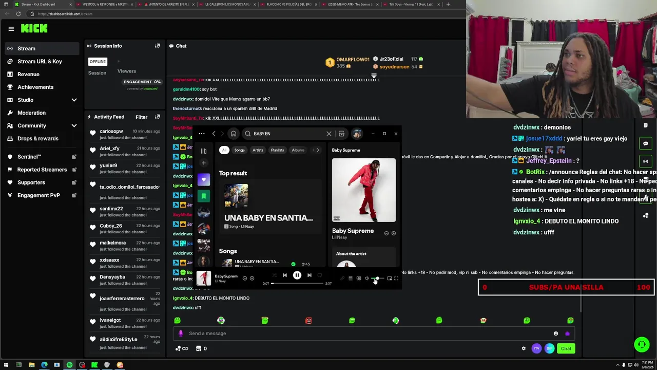The image size is (657, 370).
Task: Open Stream URL & Key page
Action: [x=40, y=61]
